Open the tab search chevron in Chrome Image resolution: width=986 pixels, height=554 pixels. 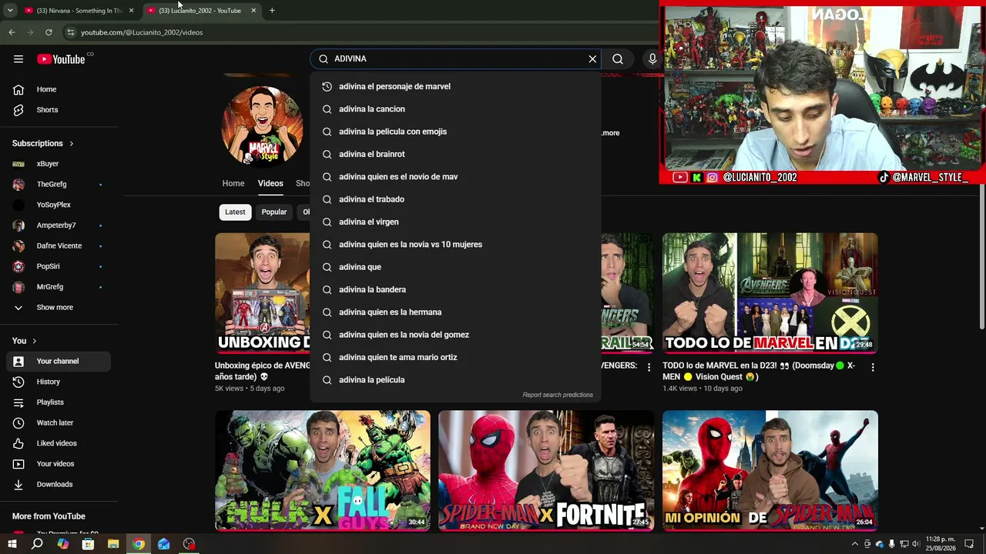[10, 10]
